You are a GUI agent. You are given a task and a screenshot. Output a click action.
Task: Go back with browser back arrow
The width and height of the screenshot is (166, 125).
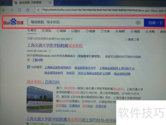[x=4, y=10]
